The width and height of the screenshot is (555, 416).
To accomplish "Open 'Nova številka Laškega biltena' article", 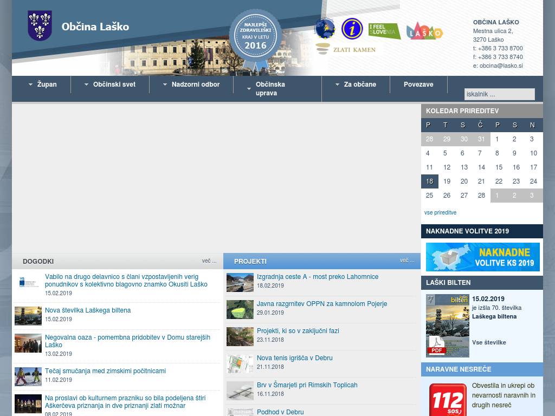I will tap(88, 310).
